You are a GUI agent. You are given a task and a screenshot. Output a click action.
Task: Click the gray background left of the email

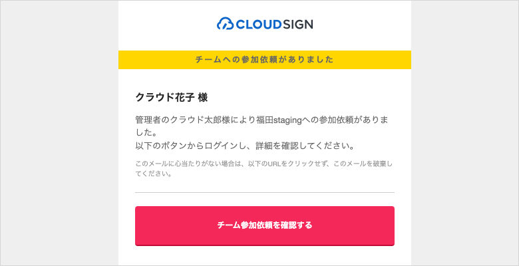click(x=59, y=133)
